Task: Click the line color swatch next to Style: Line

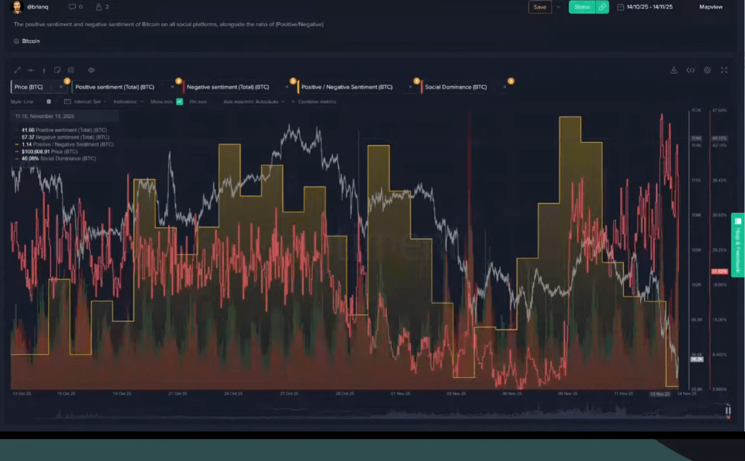Action: 48,102
